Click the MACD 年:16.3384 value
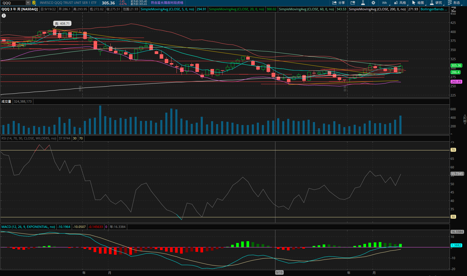Screen dimensions: 467x276 118,227
